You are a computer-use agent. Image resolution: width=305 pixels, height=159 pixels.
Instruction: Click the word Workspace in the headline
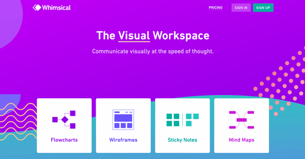(x=181, y=35)
